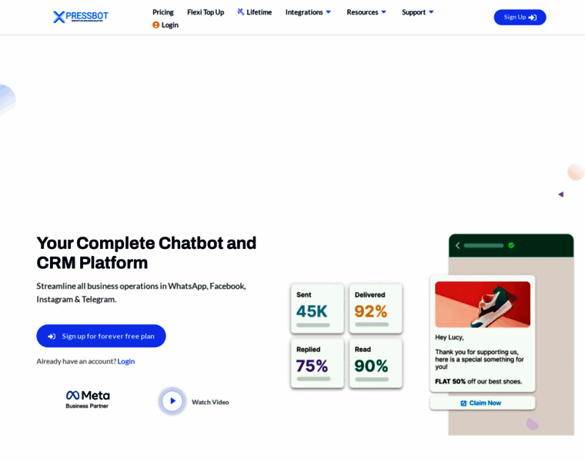The height and width of the screenshot is (461, 585).
Task: Open the Flexi Top Up page
Action: tap(206, 12)
